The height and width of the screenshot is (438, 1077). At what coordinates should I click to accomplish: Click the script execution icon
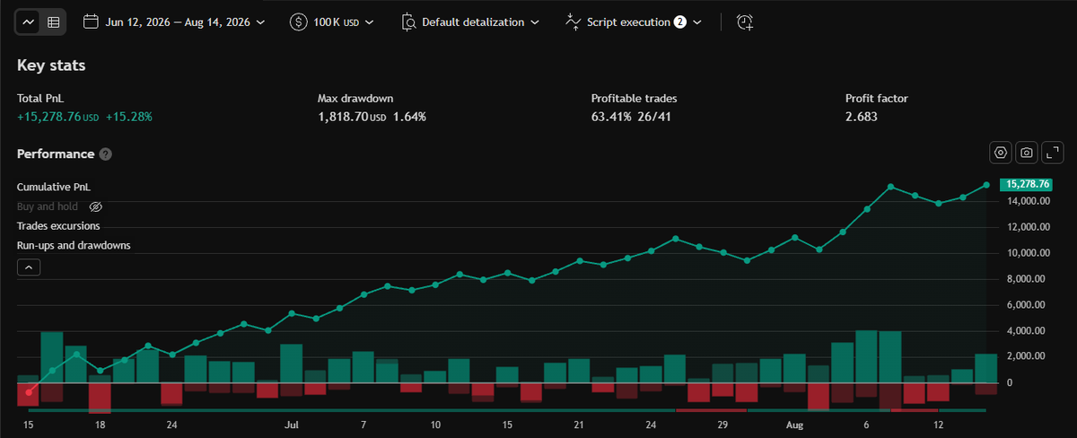click(x=574, y=22)
